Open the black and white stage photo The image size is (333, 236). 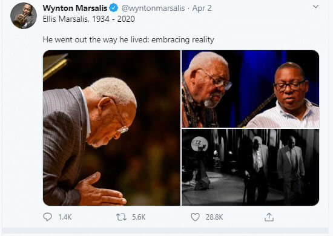point(251,167)
